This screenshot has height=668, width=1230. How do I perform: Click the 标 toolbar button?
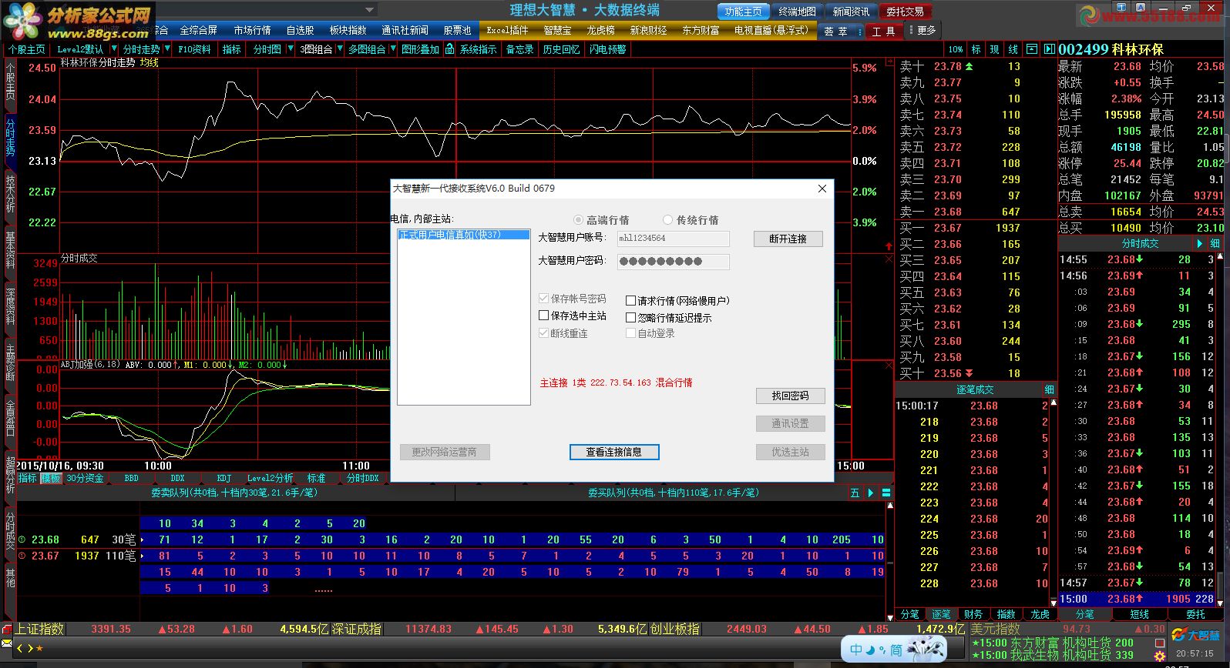point(976,49)
